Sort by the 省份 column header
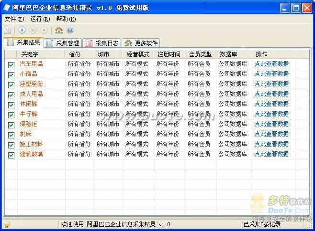Viewport: 315px width, 231px height. (x=79, y=54)
